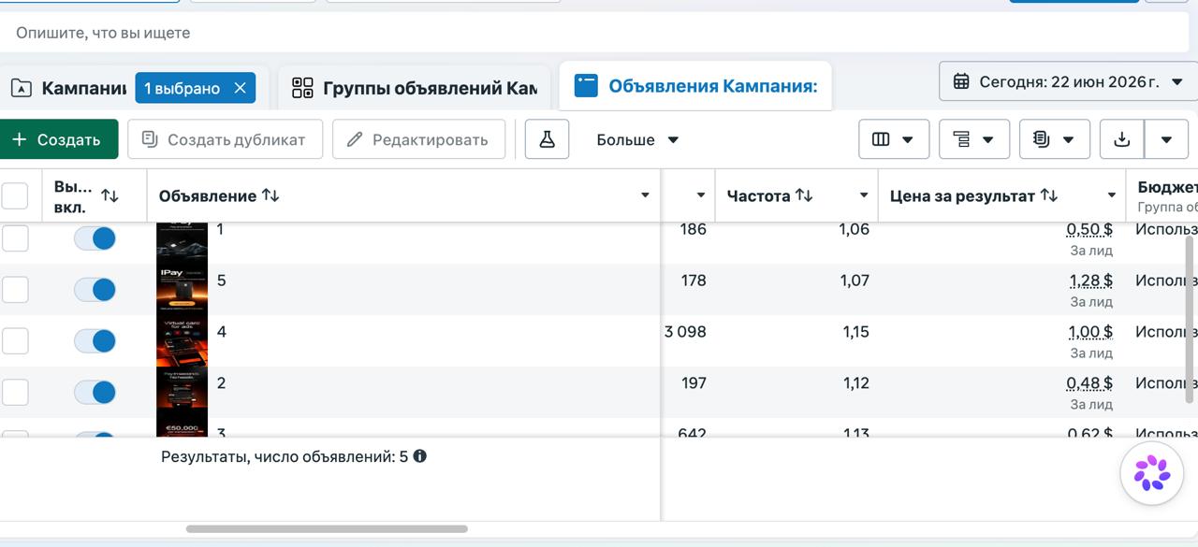The width and height of the screenshot is (1198, 547).
Task: Check the box for ad 2
Action: [15, 392]
